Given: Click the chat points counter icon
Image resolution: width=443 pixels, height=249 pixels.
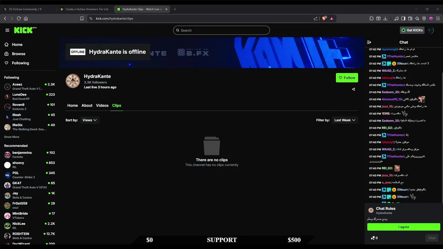Looking at the screenshot, I should pyautogui.click(x=374, y=238).
